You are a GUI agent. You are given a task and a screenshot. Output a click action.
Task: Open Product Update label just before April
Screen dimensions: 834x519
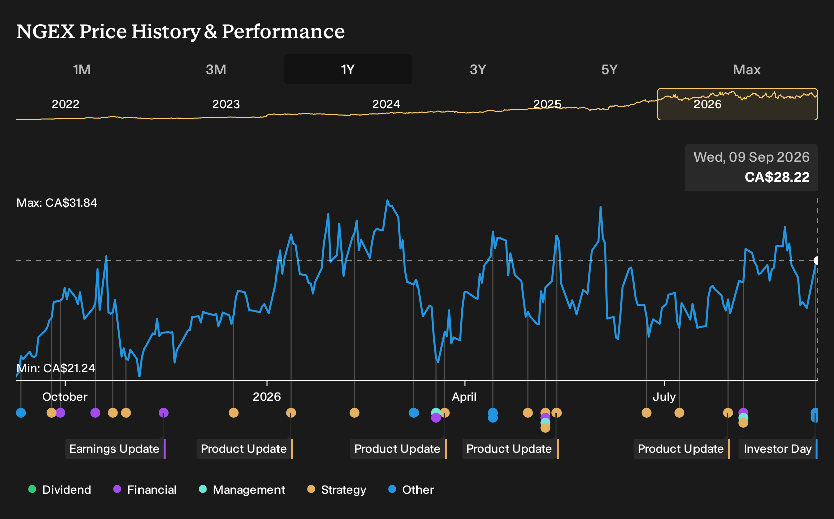coord(398,449)
